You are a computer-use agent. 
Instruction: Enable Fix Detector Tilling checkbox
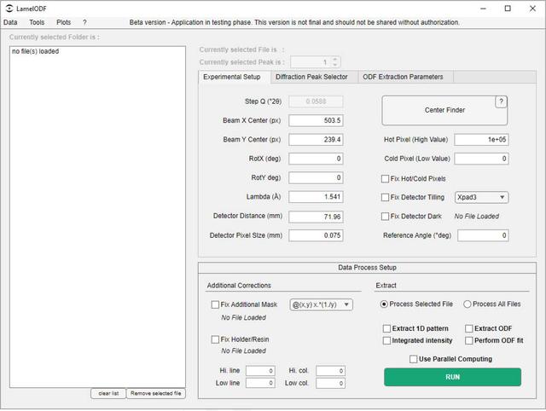385,197
